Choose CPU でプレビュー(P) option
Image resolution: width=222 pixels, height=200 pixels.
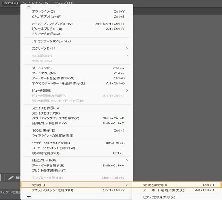coord(77,16)
